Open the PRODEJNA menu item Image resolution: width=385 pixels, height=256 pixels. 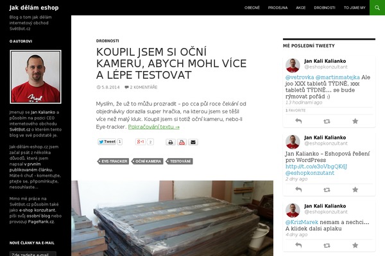coord(278,8)
